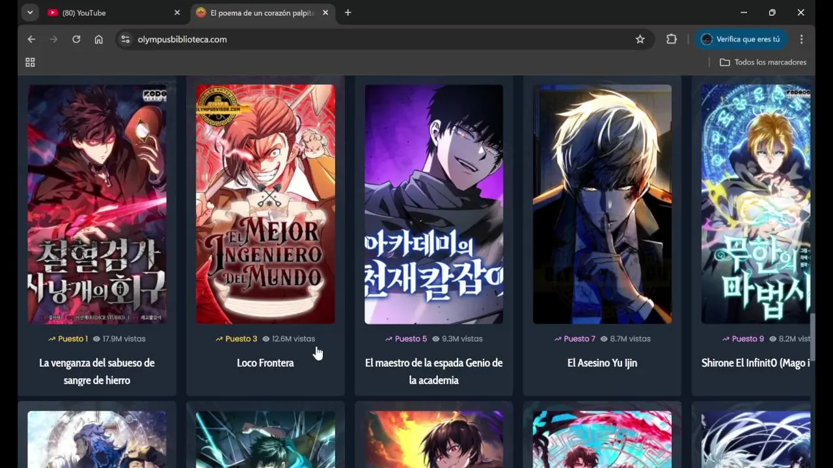Click the 8.7M vistas view count
This screenshot has width=833, height=468.
pos(625,339)
